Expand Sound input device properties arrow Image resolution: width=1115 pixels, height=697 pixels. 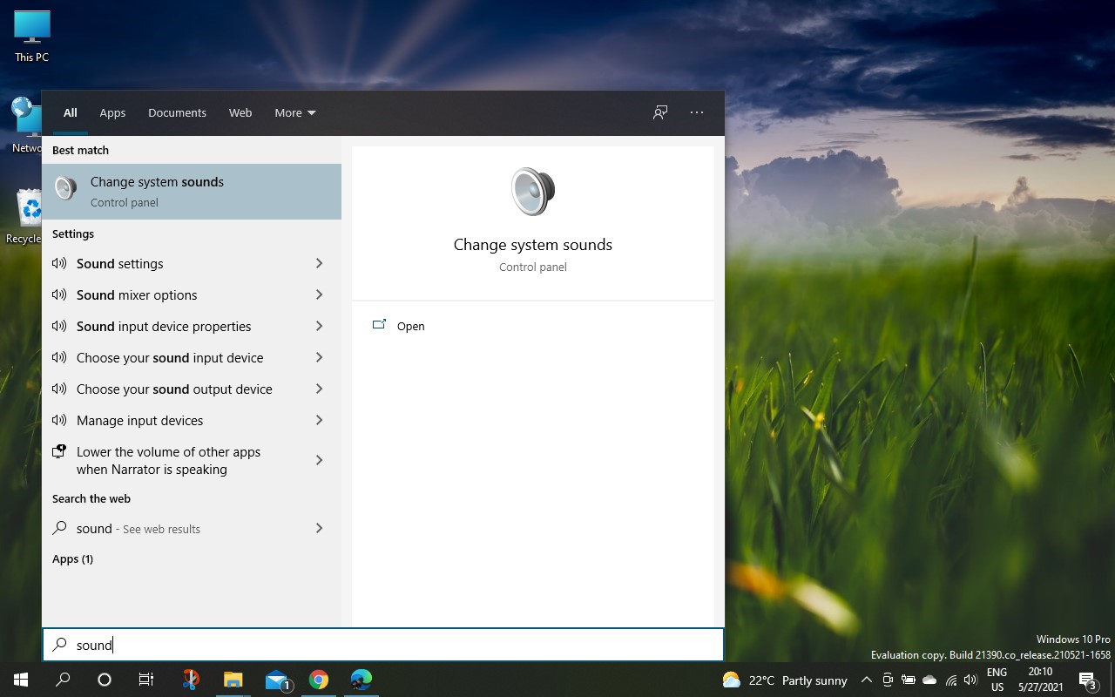pyautogui.click(x=319, y=326)
